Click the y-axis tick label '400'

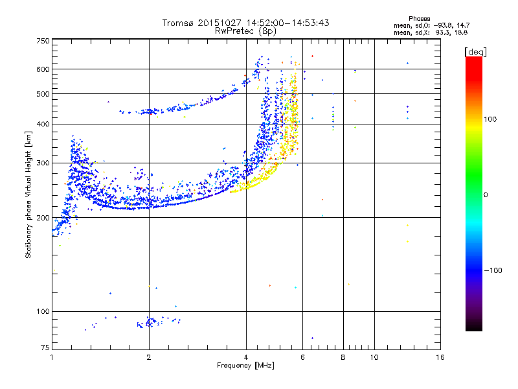[43, 124]
